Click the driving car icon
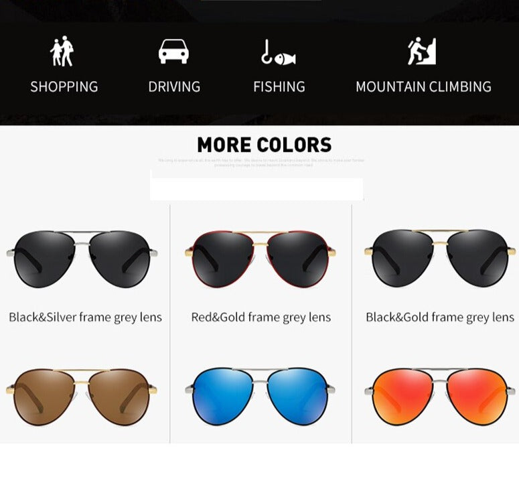The image size is (519, 481). pyautogui.click(x=173, y=52)
